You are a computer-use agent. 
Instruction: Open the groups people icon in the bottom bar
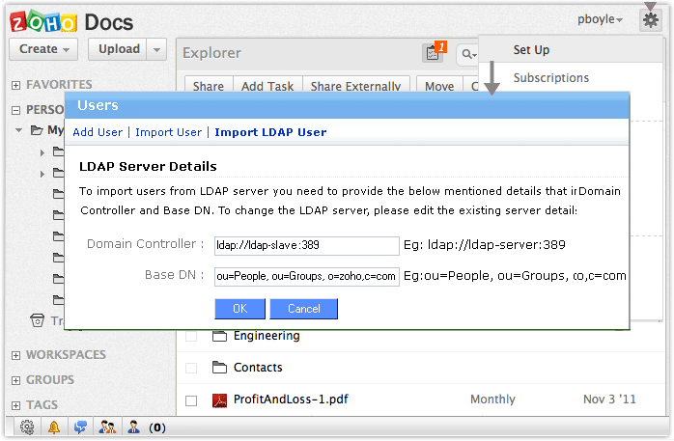point(107,427)
